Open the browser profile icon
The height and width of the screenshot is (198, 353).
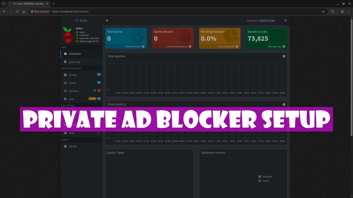pos(342,12)
